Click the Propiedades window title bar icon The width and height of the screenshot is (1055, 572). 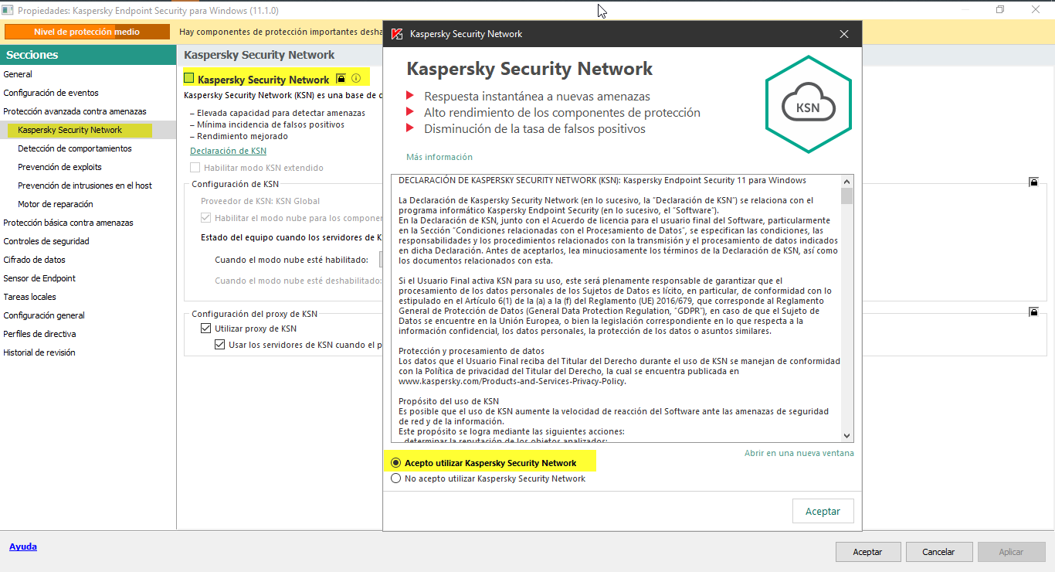click(x=8, y=11)
